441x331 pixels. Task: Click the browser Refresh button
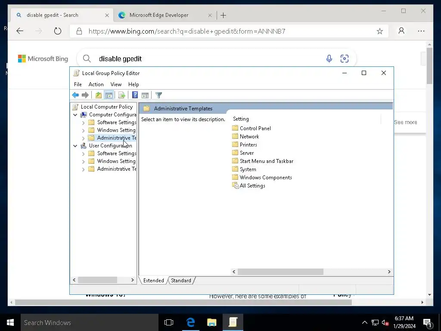[x=58, y=31]
